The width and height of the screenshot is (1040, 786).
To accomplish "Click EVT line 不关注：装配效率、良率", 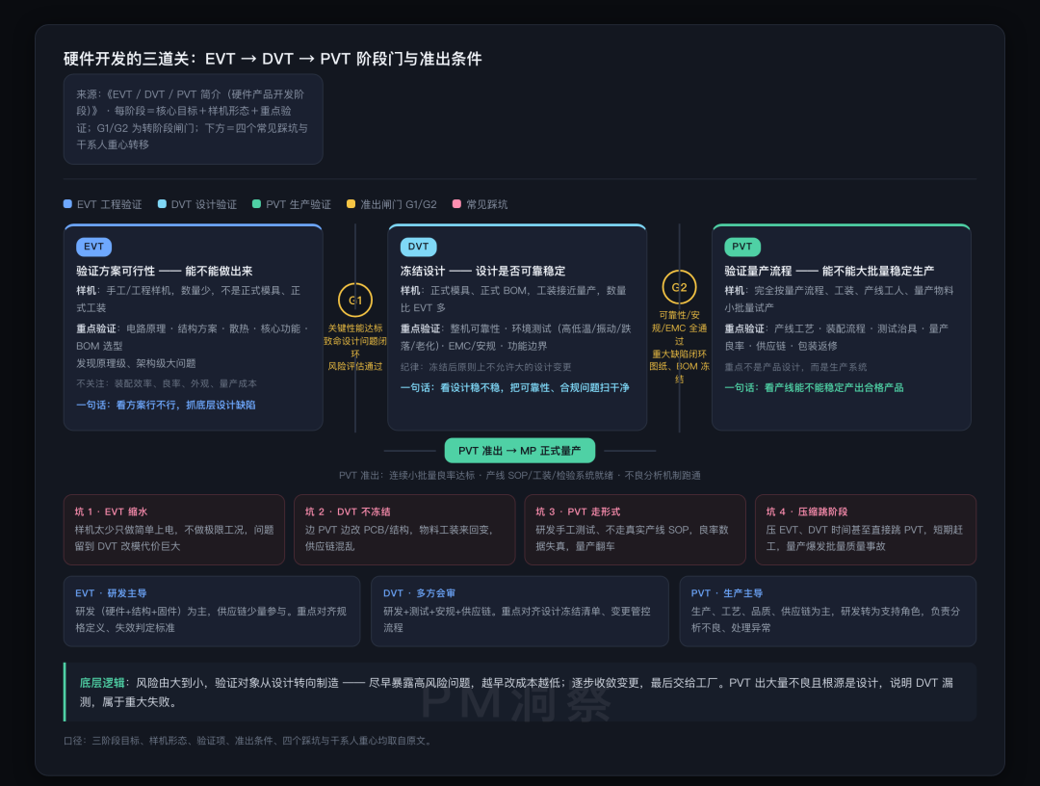I will coord(167,383).
